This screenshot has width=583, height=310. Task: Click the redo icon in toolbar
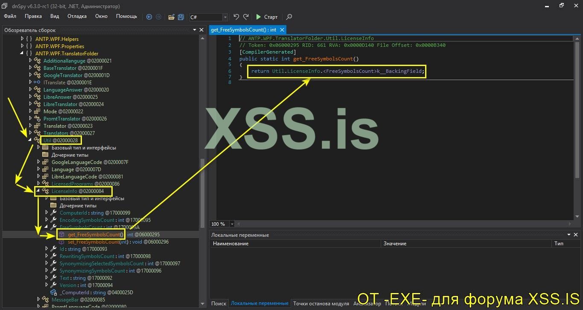click(246, 17)
